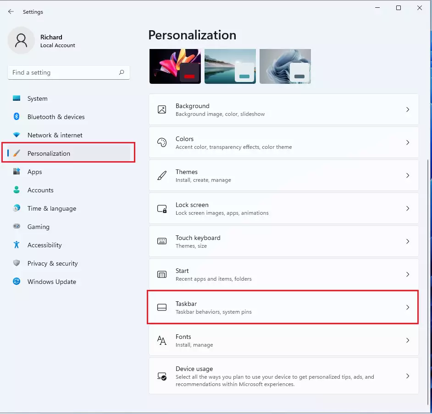
Task: Click the Touch keyboard icon
Action: tap(162, 241)
